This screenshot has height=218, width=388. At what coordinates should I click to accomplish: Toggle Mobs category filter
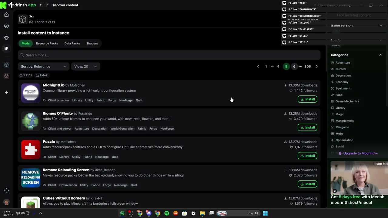tap(337, 134)
